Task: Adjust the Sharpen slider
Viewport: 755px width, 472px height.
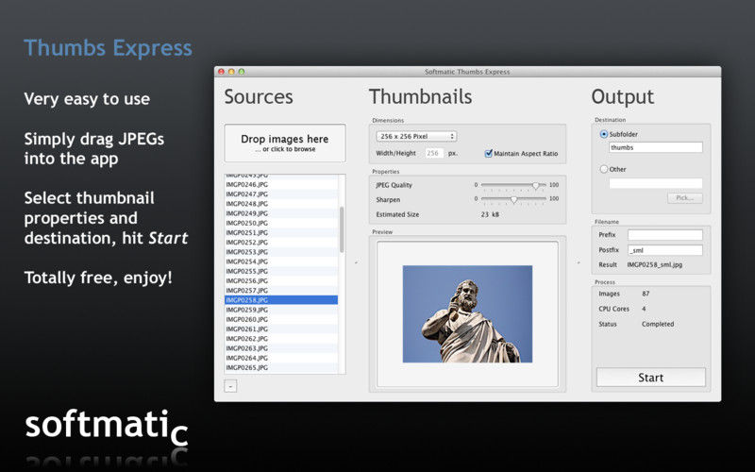Action: (x=513, y=199)
